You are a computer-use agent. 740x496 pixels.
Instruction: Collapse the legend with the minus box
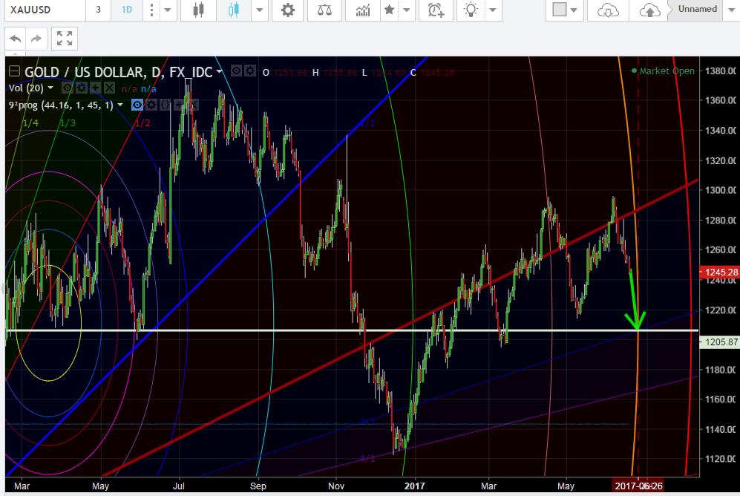click(x=13, y=72)
